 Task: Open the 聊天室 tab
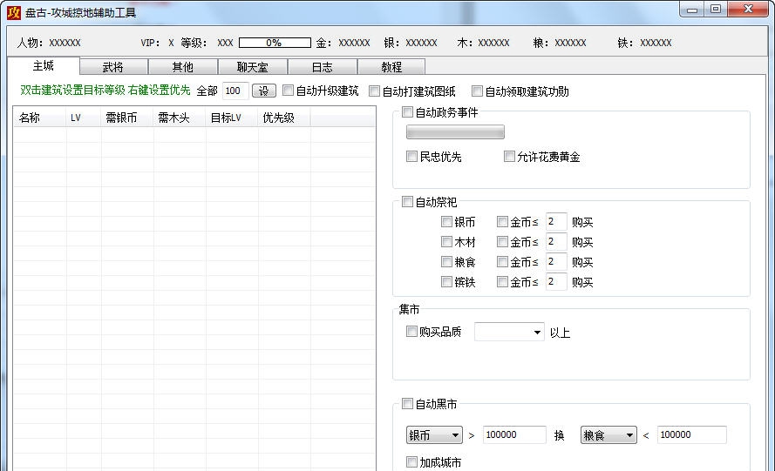click(252, 67)
